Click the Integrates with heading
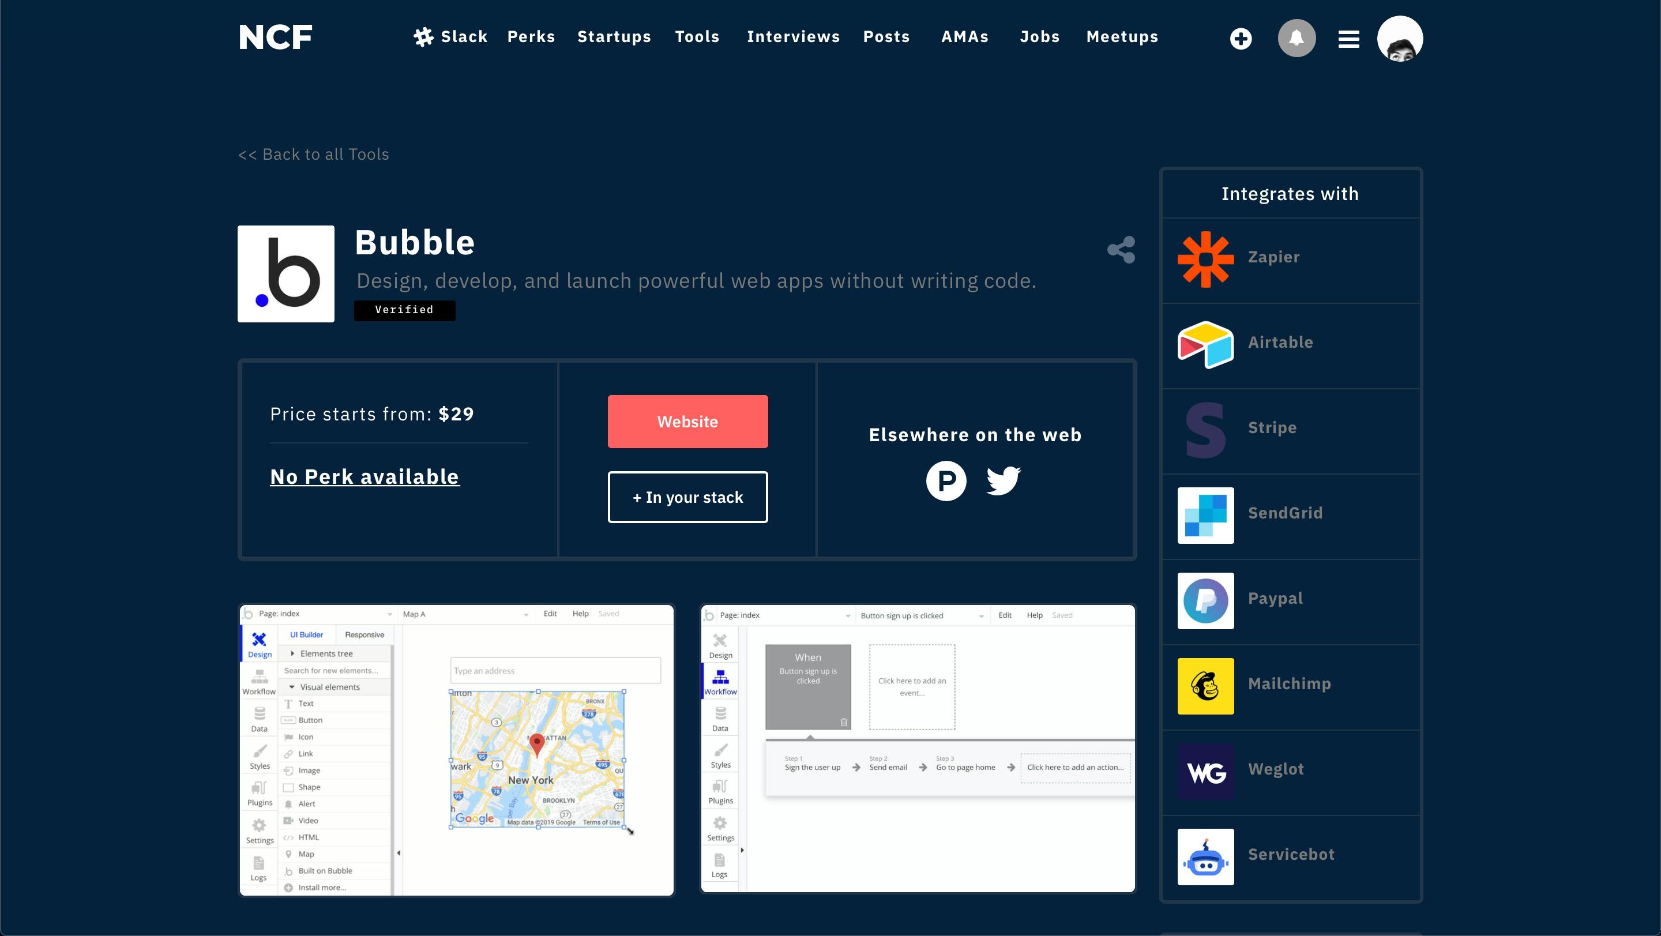The width and height of the screenshot is (1661, 936). click(x=1290, y=194)
